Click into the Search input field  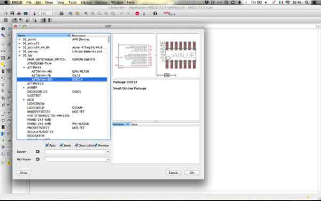click(x=75, y=152)
